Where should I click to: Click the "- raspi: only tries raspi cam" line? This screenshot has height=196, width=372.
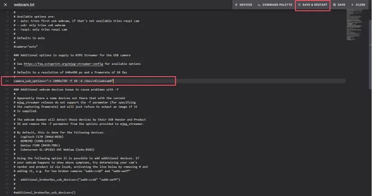pyautogui.click(x=40, y=29)
